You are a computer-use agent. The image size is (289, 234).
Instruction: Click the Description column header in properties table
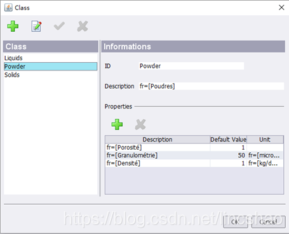tap(158, 140)
